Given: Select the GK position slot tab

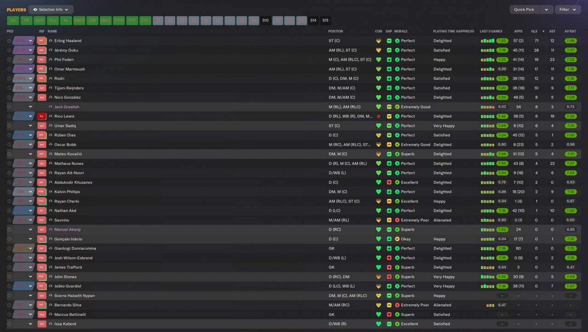Looking at the screenshot, I should coord(13,20).
